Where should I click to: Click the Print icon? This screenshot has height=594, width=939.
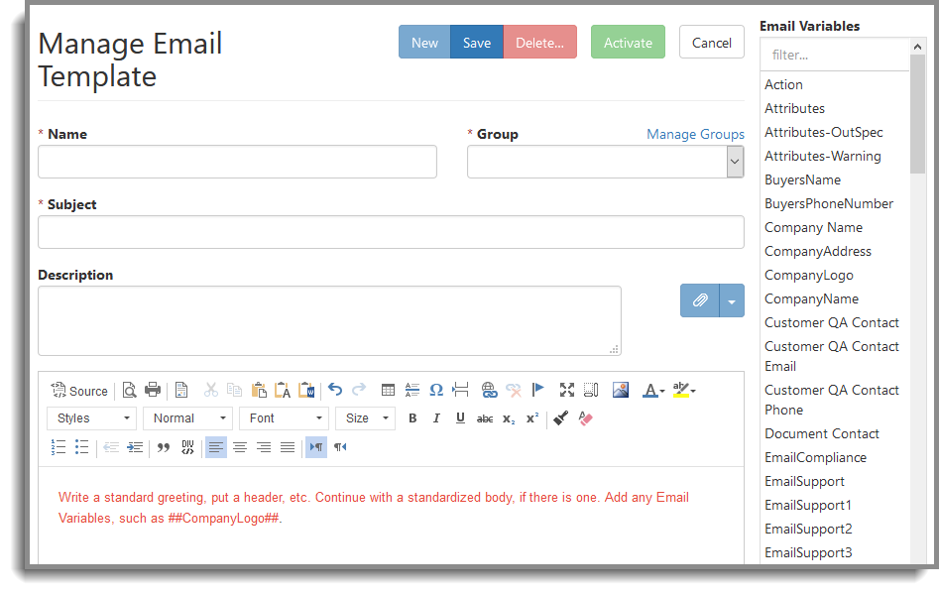click(153, 390)
